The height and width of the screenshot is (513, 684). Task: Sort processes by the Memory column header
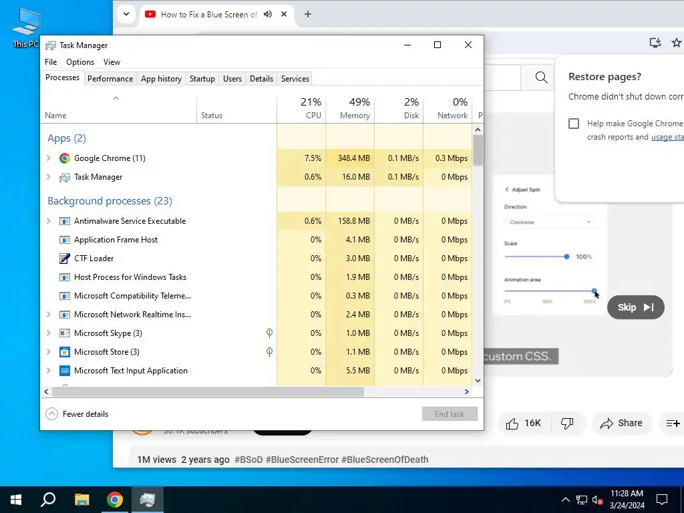350,109
